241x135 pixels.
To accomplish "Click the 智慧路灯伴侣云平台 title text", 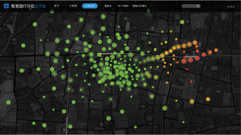I will pos(28,6).
